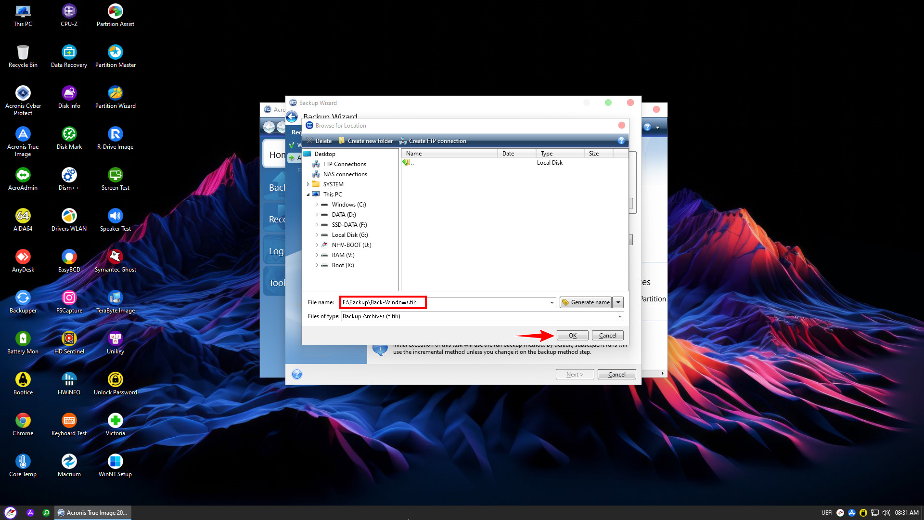
Task: Click help icon in Browse for Location toolbar
Action: tap(621, 141)
